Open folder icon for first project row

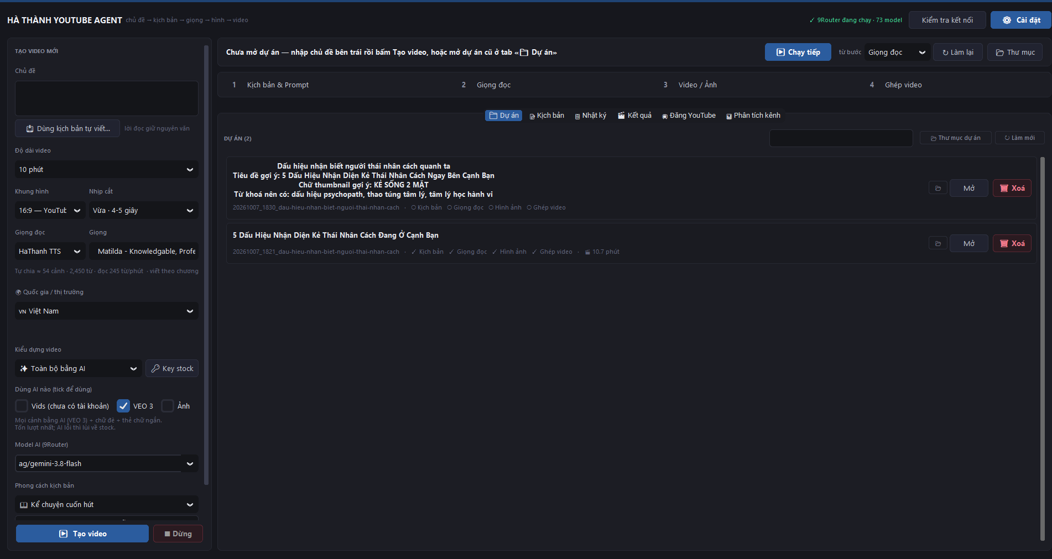coord(938,188)
